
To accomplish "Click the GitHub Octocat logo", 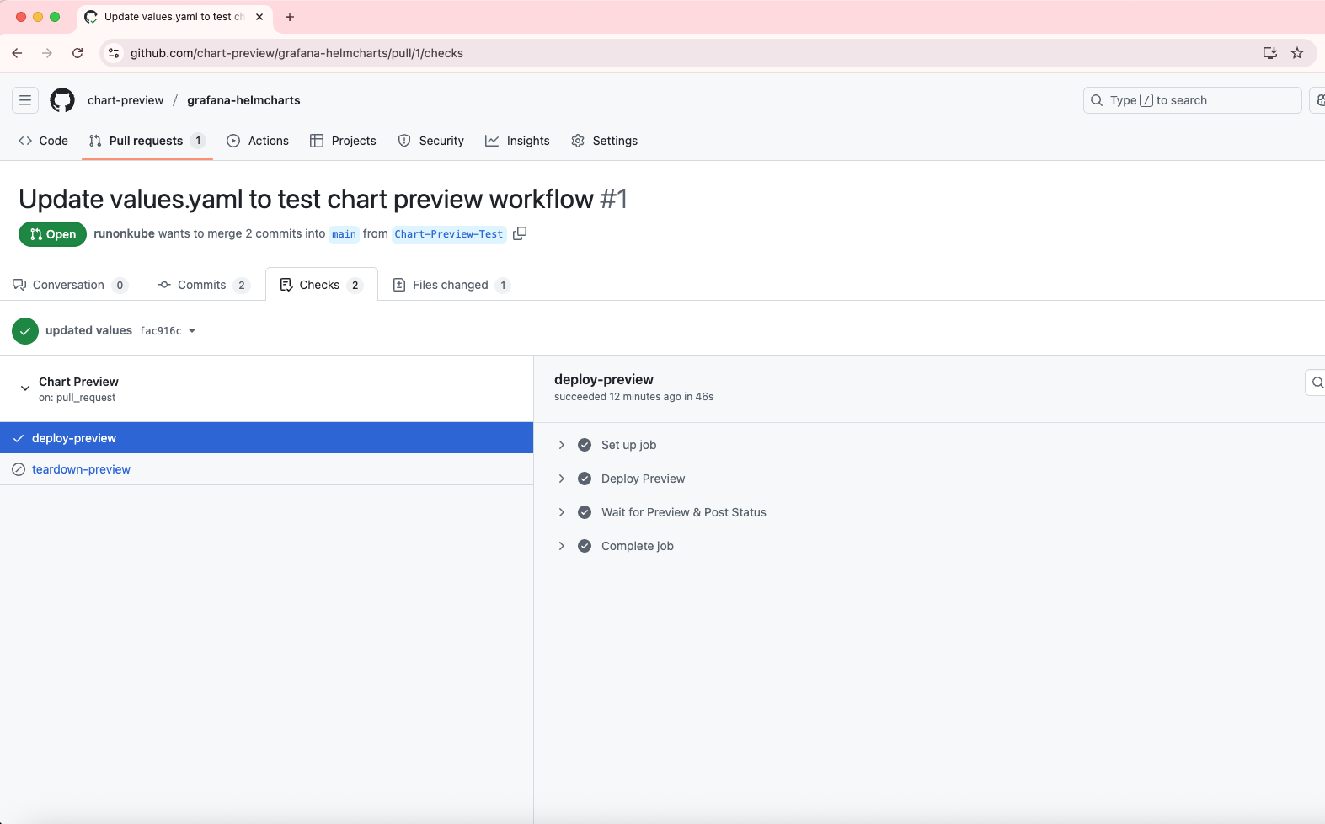I will [x=62, y=100].
